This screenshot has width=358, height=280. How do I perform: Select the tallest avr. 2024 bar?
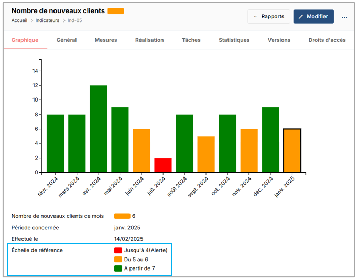pyautogui.click(x=98, y=129)
